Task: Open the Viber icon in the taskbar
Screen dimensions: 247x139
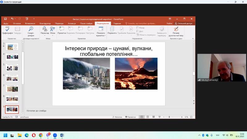Action: [x=48, y=135]
